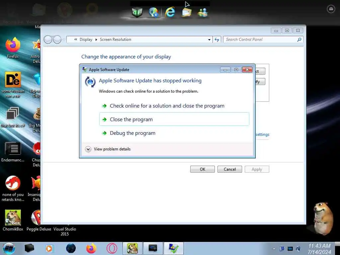Launch the media player from the taskbar
The height and width of the screenshot is (255, 340).
point(49,248)
